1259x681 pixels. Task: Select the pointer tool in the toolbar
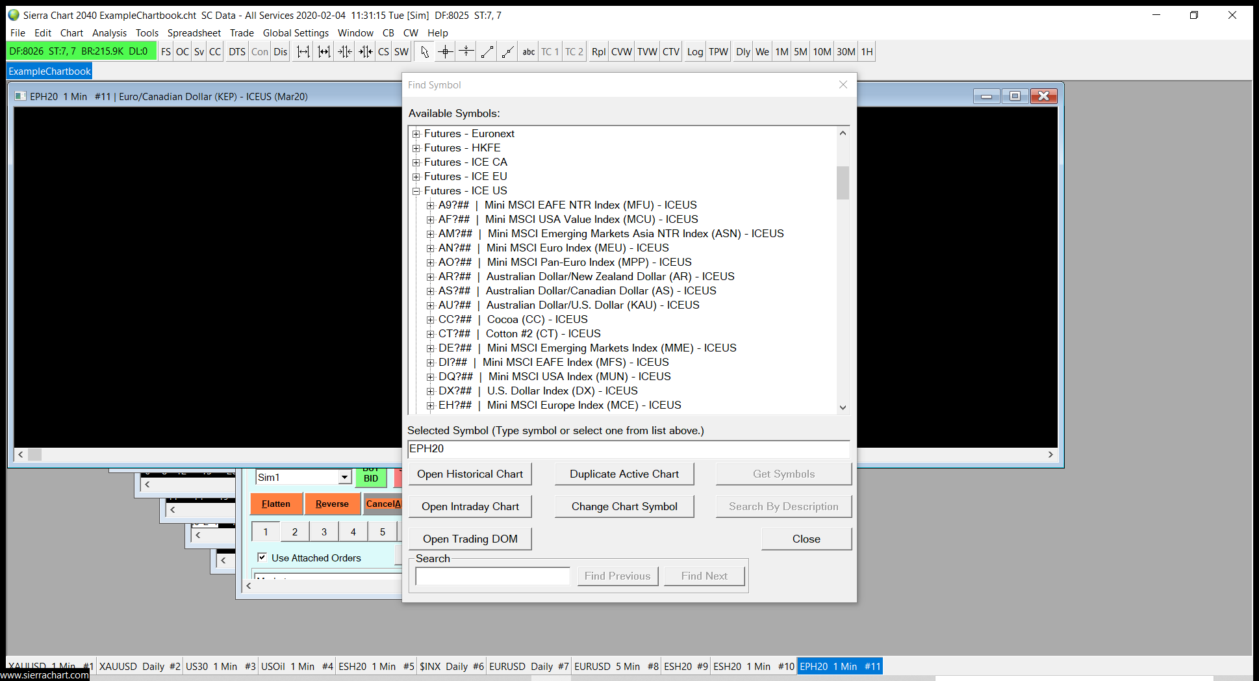pyautogui.click(x=424, y=52)
